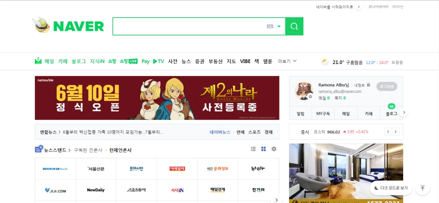The image size is (439, 203).
Task: Click the green search magnifier button
Action: (x=294, y=26)
